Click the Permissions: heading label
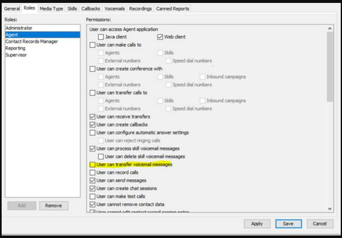 pyautogui.click(x=98, y=20)
